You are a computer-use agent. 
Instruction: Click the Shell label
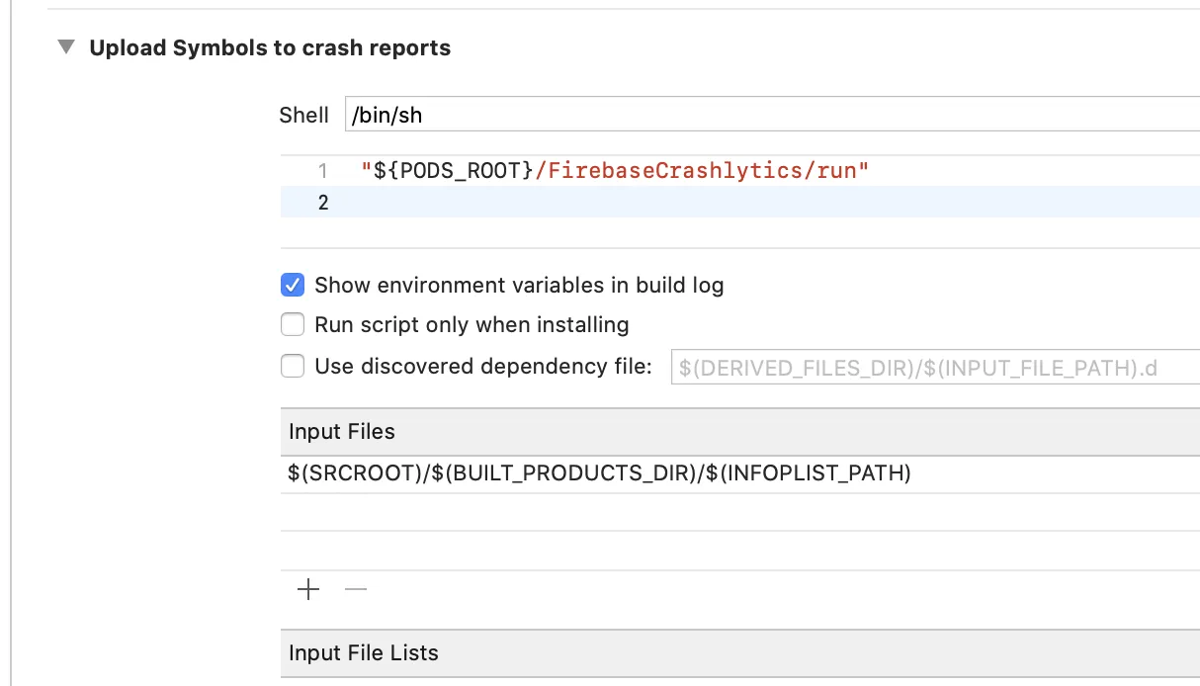(303, 115)
